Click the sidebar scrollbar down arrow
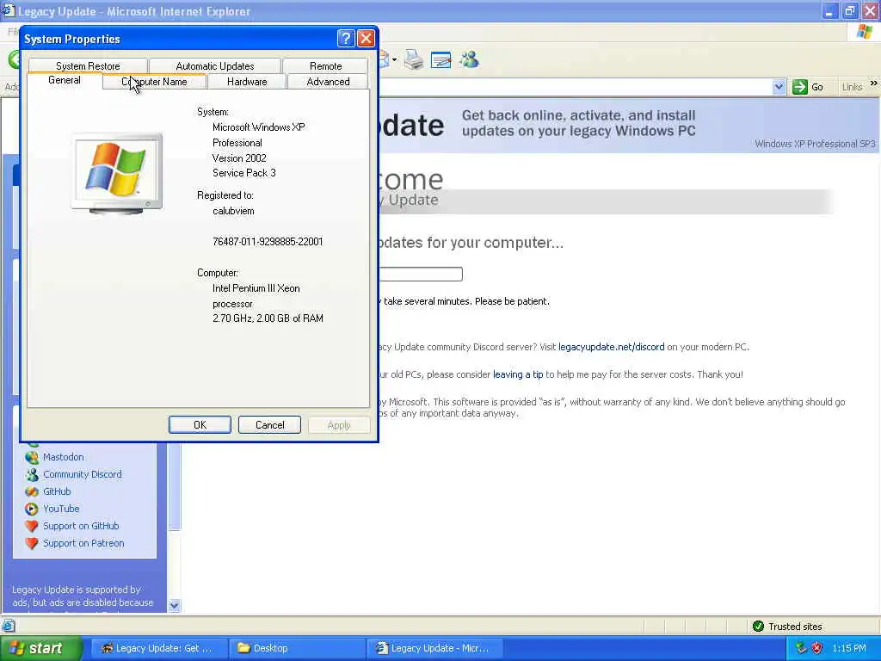The image size is (881, 661). click(x=174, y=605)
